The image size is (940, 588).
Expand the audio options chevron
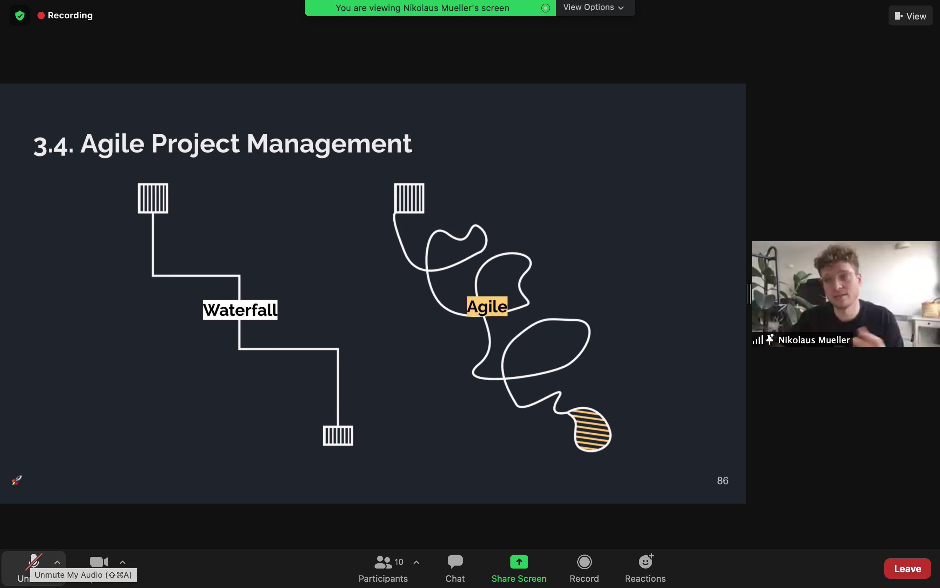[x=57, y=562]
